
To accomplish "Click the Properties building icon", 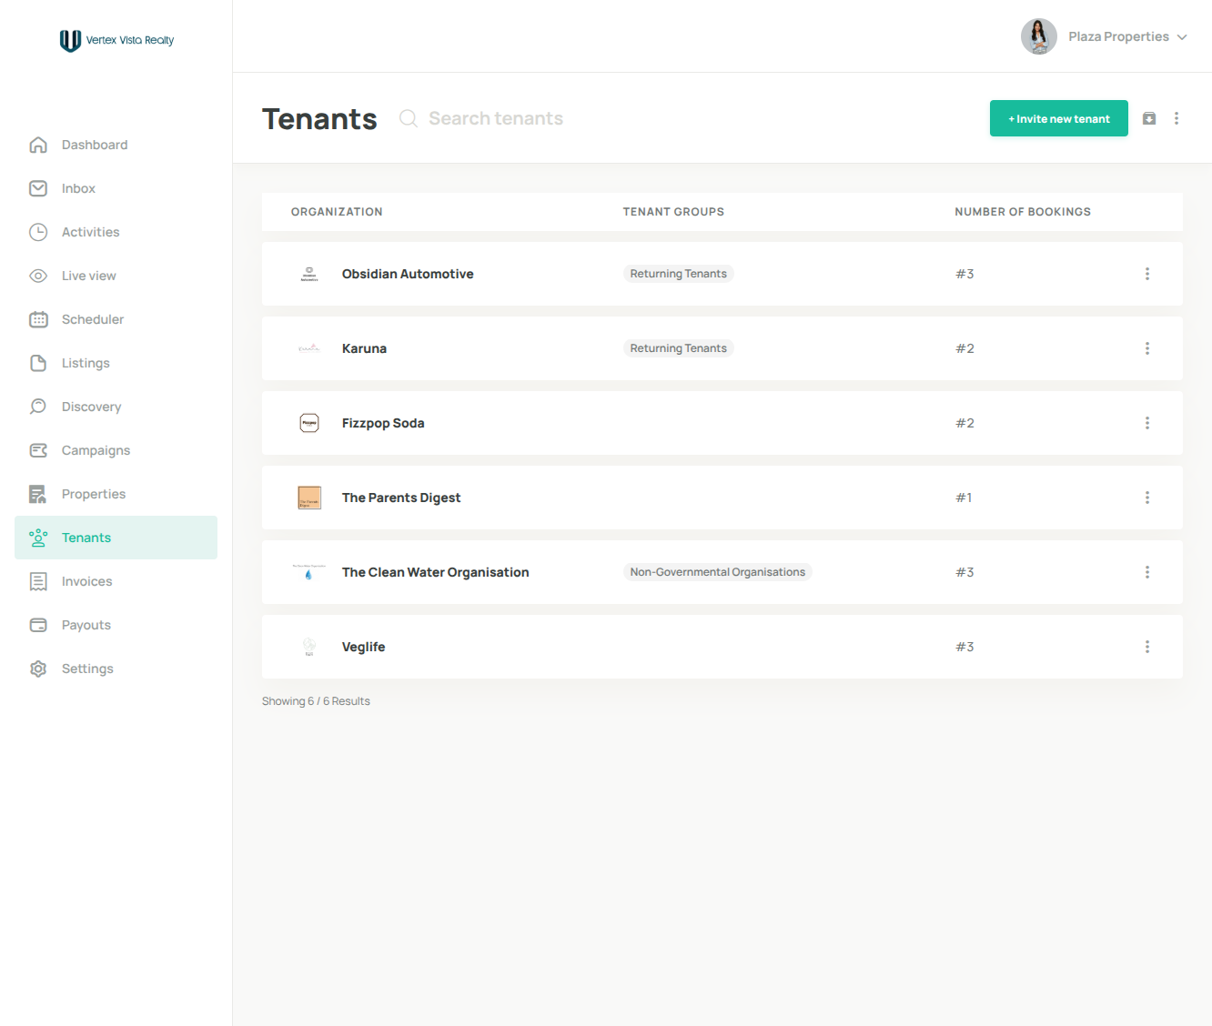I will click(38, 494).
